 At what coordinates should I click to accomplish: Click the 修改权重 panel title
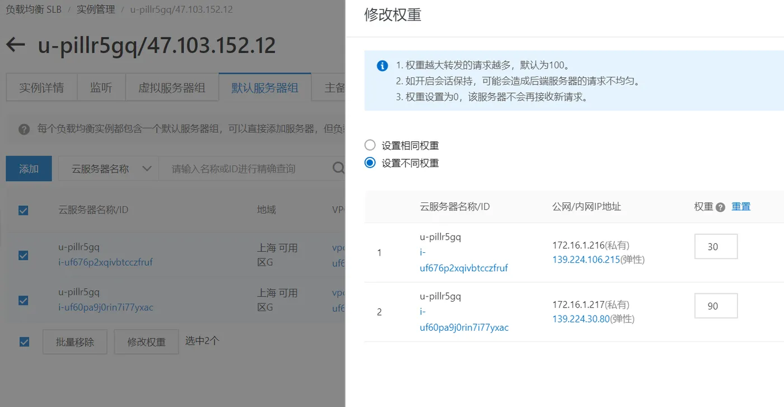[393, 15]
